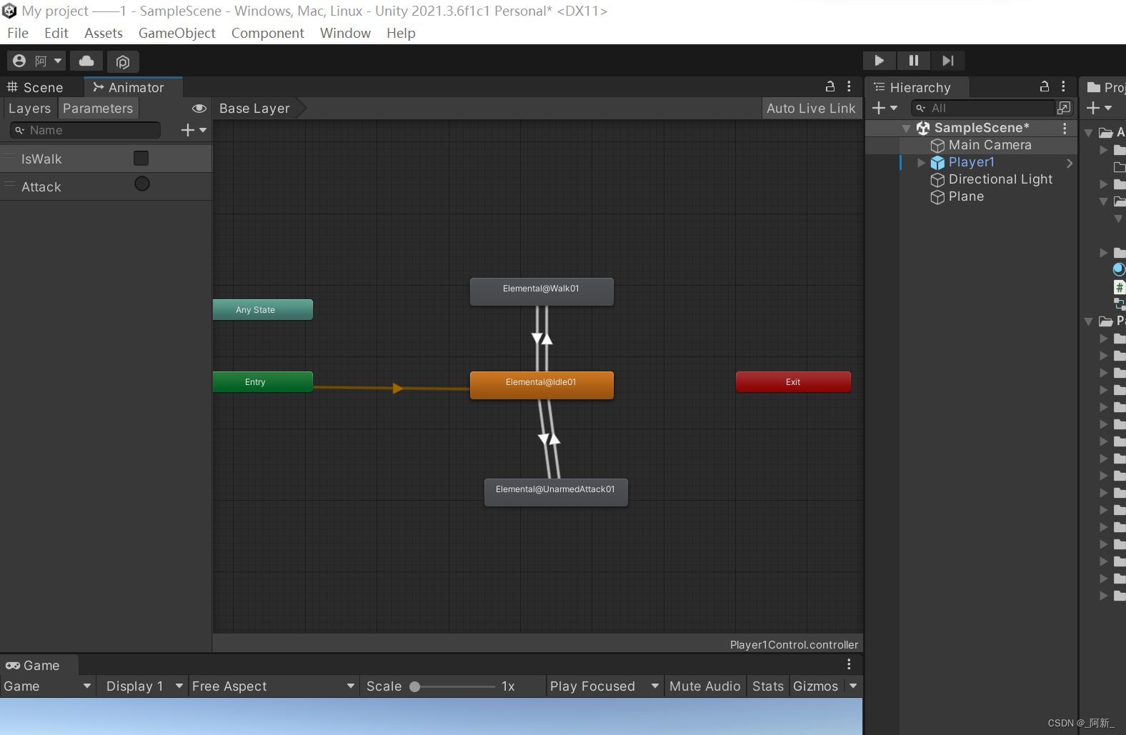This screenshot has height=735, width=1126.
Task: Open the SampleScene options three-dot menu
Action: 1065,128
